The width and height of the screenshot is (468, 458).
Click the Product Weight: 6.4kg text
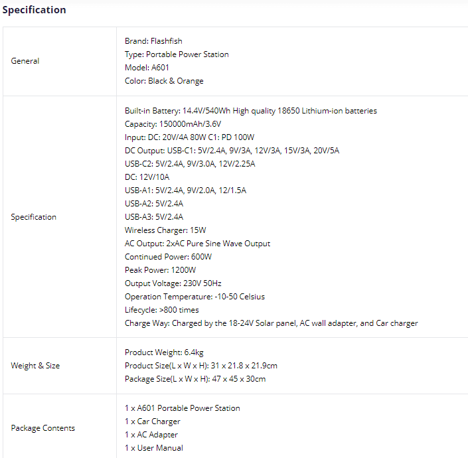coord(164,352)
